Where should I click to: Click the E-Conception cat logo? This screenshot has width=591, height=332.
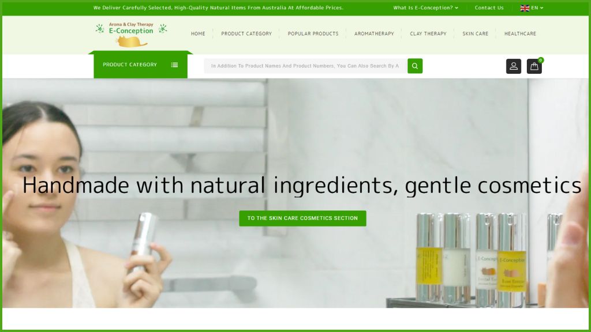pos(131,34)
